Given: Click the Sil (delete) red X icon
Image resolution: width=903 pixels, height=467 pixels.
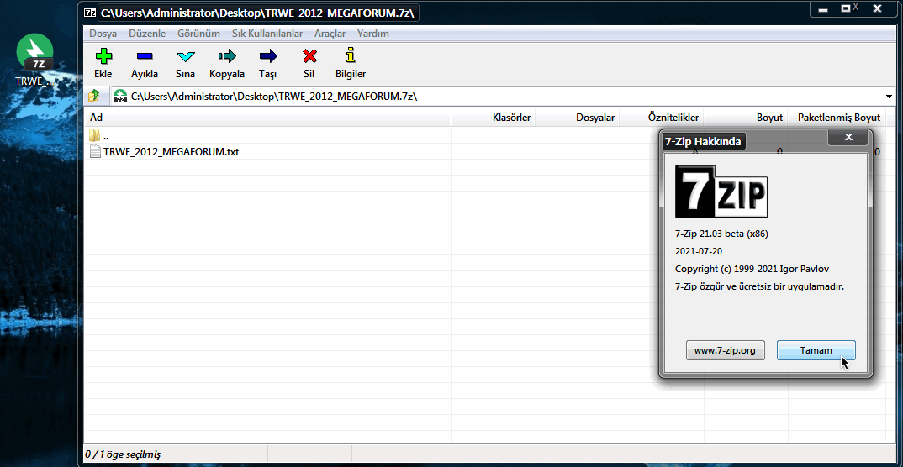Looking at the screenshot, I should [309, 55].
